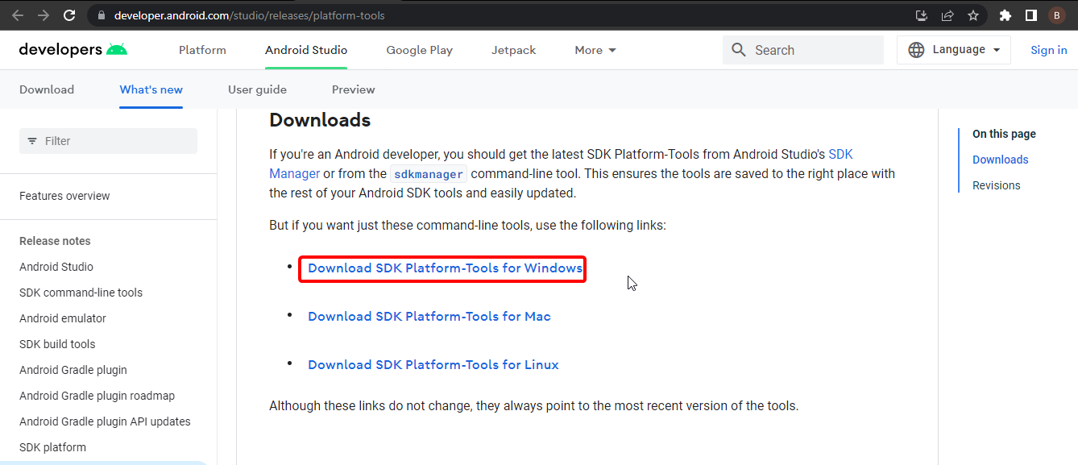1078x465 pixels.
Task: Open the User guide tab
Action: tap(257, 89)
